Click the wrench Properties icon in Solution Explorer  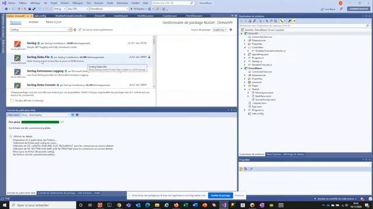pos(290,21)
